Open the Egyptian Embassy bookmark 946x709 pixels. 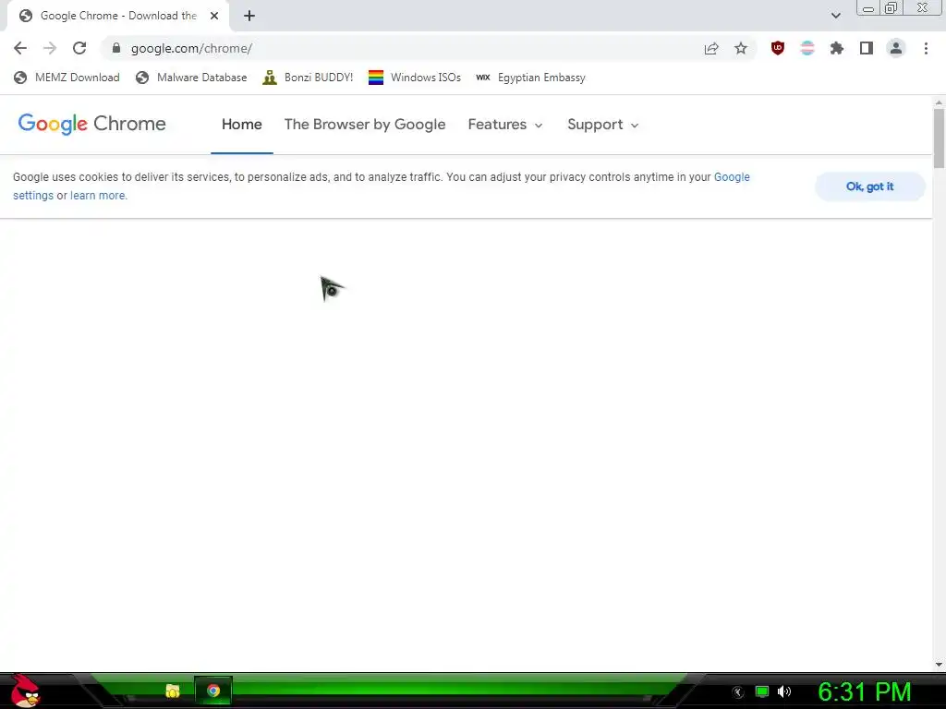[x=530, y=78]
